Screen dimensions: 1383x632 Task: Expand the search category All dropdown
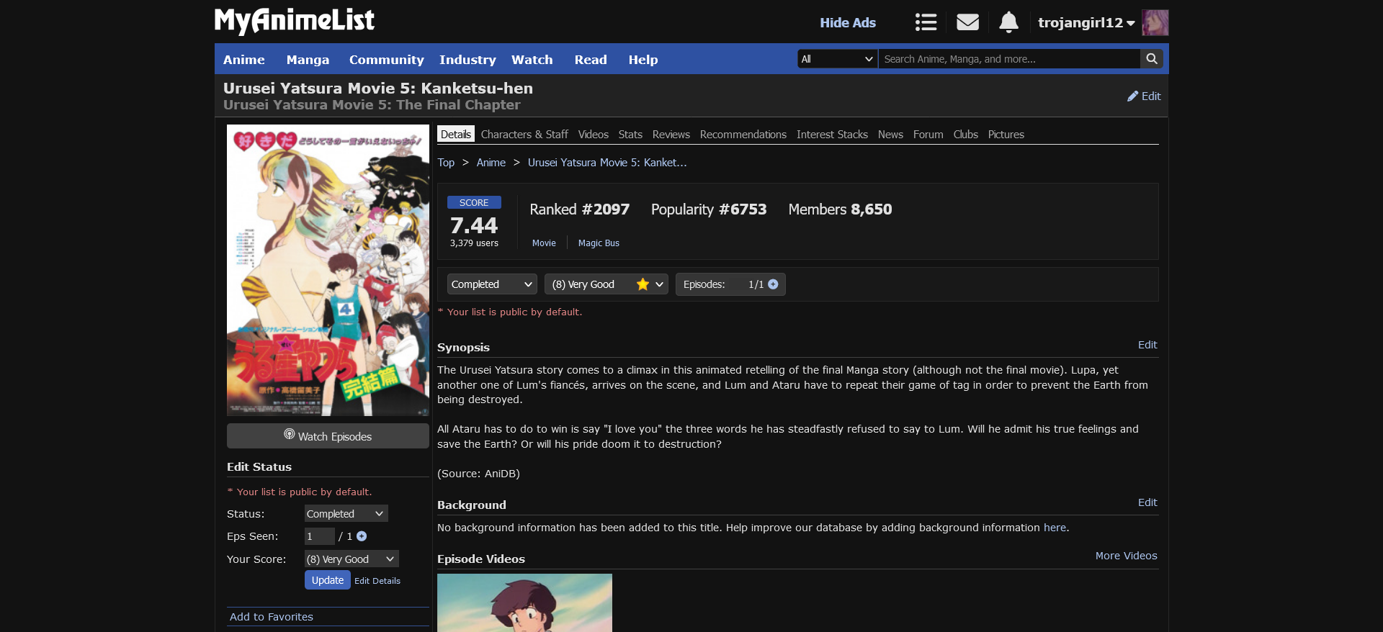coord(837,59)
